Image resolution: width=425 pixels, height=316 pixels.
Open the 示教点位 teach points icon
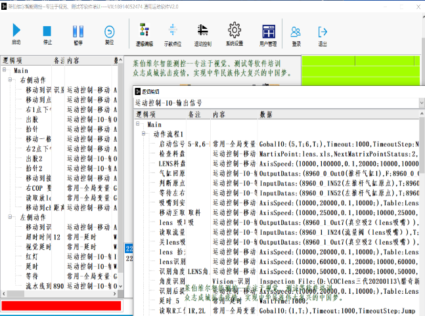173,31
